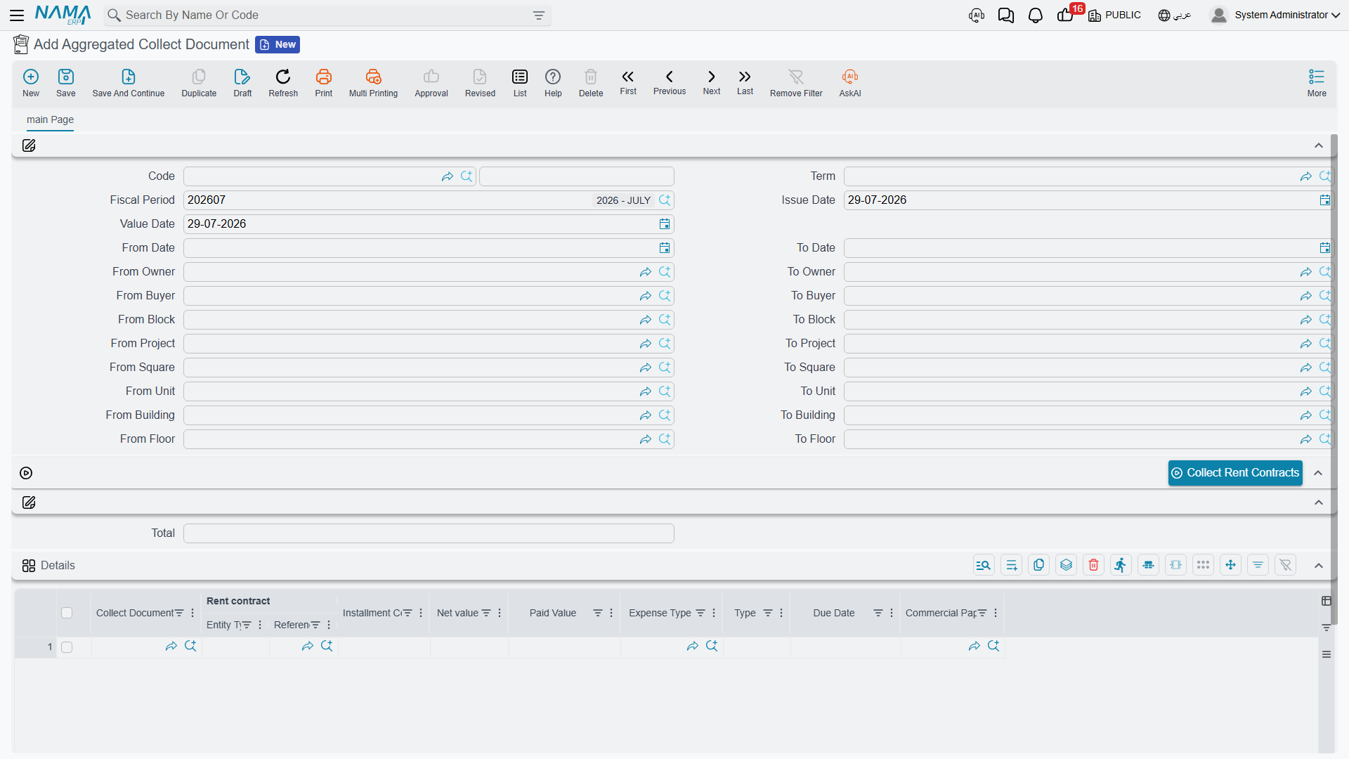The width and height of the screenshot is (1349, 759).
Task: Click the Delete toolbar icon
Action: point(591,83)
